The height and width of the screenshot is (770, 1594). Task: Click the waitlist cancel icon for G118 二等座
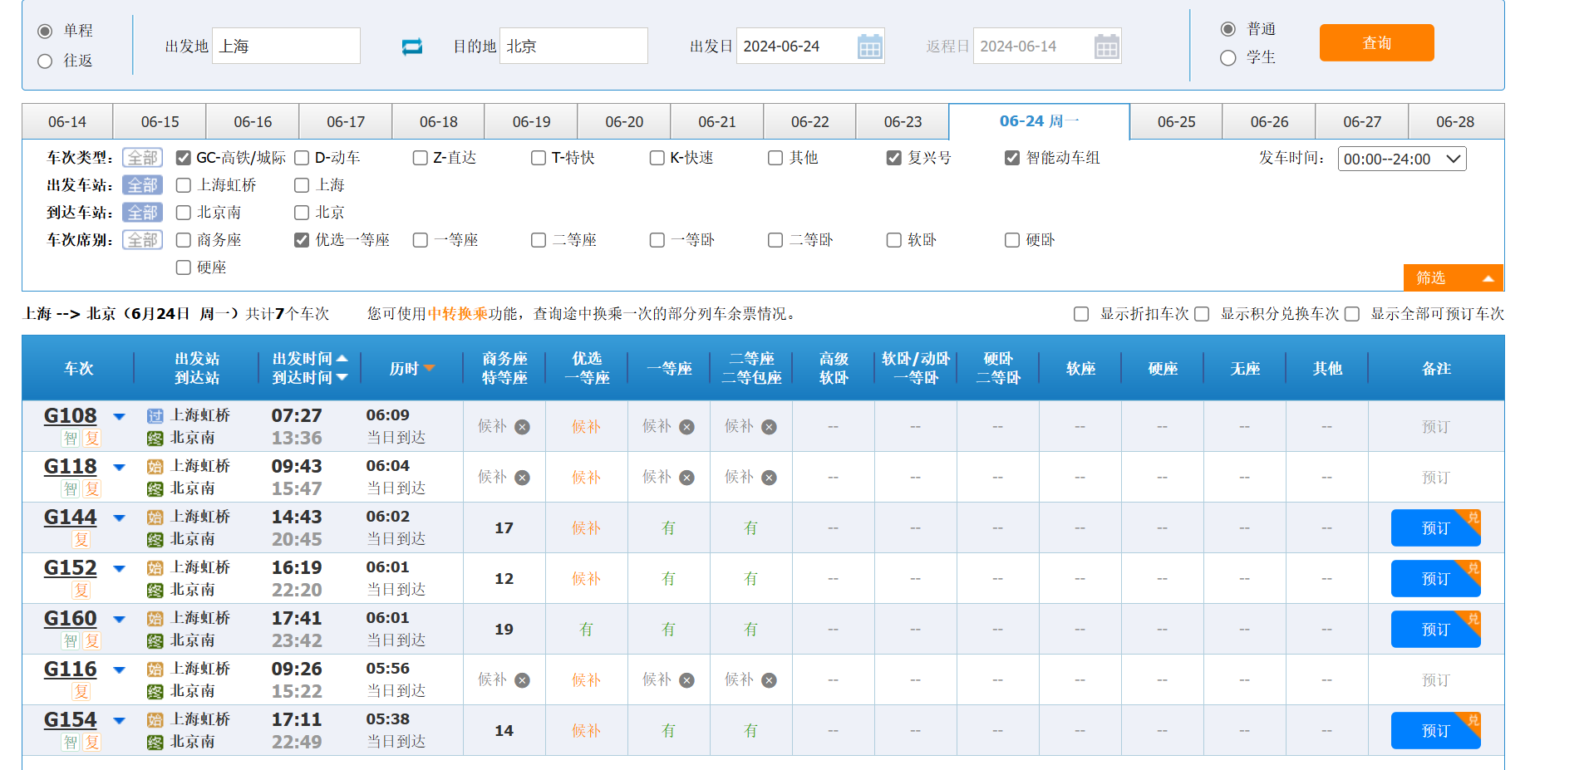point(769,478)
